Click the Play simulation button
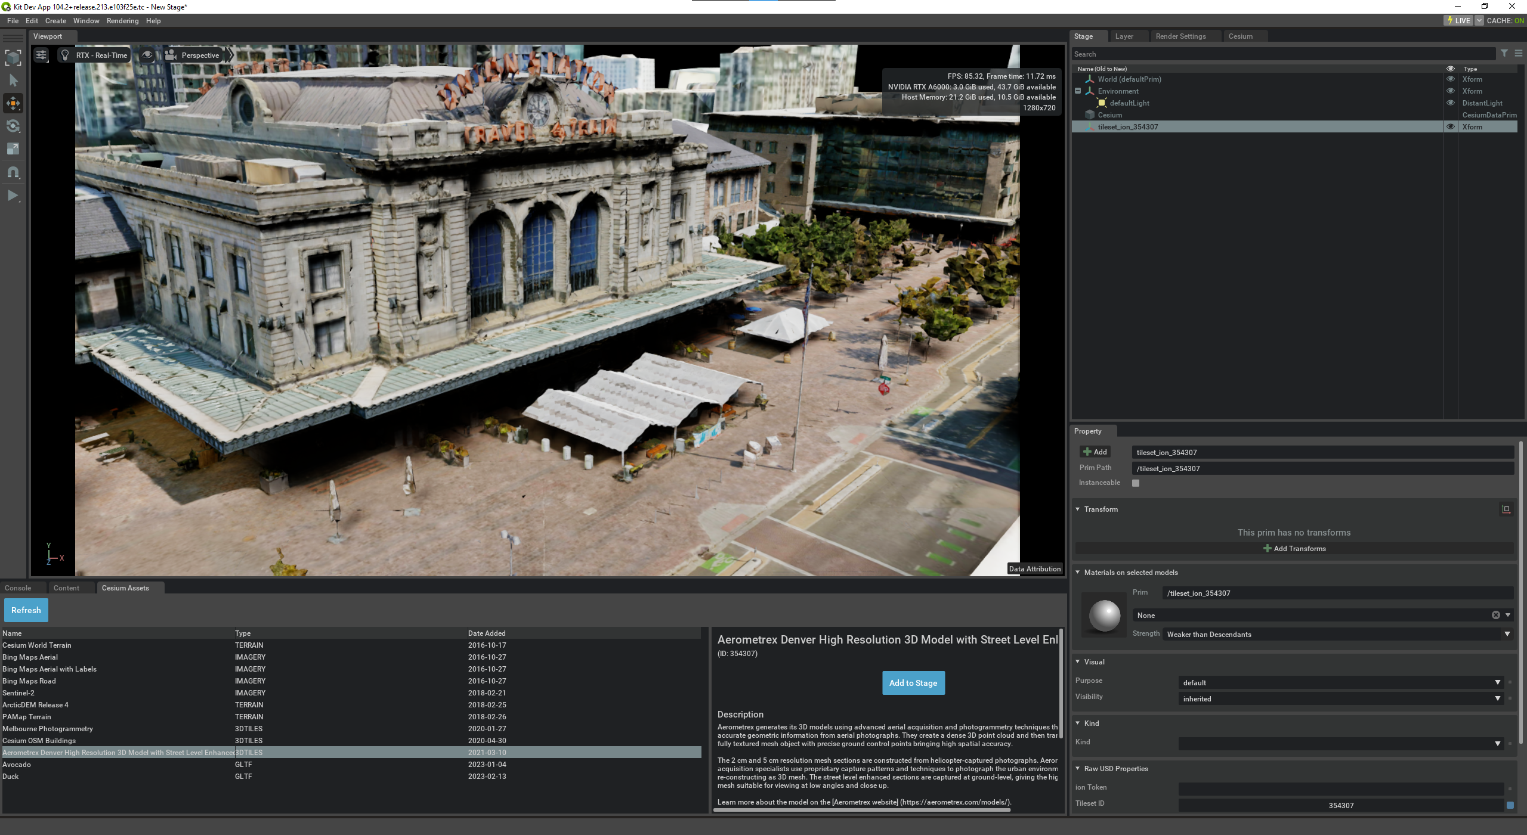This screenshot has height=835, width=1527. pyautogui.click(x=13, y=196)
